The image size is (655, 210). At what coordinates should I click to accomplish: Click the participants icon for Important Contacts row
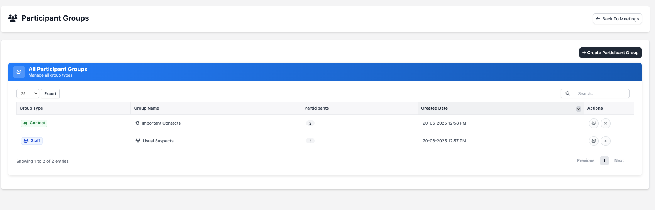(x=594, y=123)
